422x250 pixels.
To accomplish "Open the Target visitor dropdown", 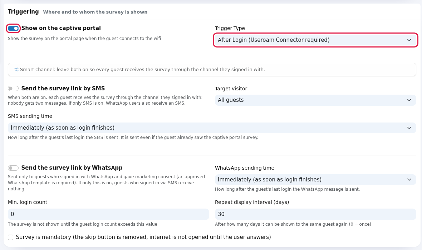I will pyautogui.click(x=315, y=100).
